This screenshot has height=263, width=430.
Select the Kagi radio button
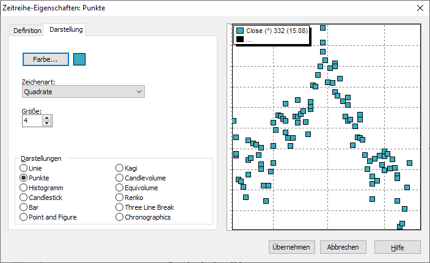[120, 168]
